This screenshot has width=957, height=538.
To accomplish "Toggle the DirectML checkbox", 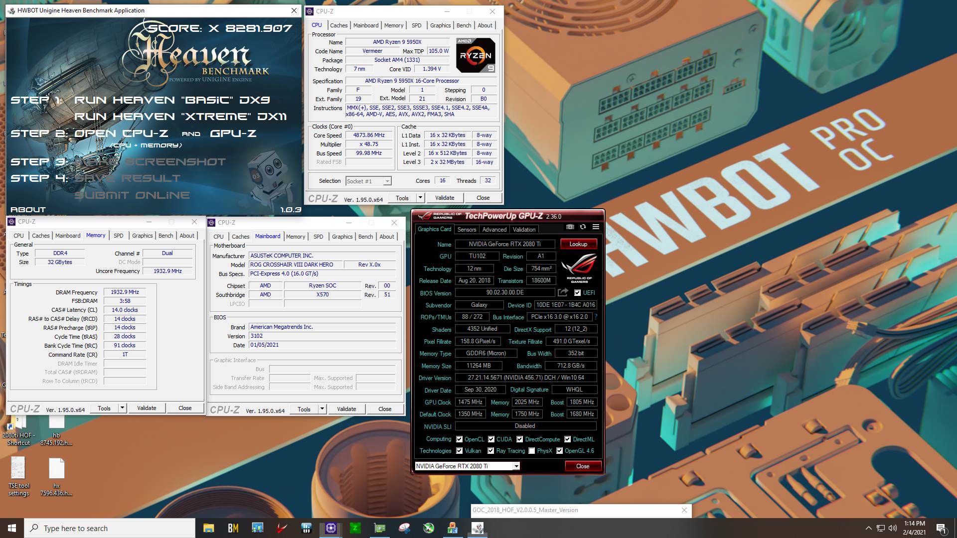I will [567, 439].
